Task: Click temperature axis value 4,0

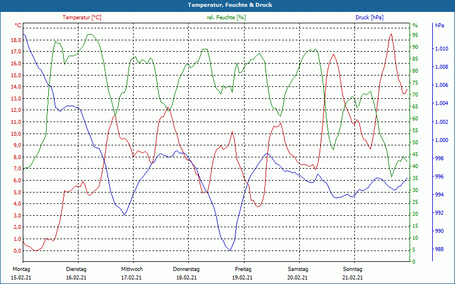Action: 17,204
